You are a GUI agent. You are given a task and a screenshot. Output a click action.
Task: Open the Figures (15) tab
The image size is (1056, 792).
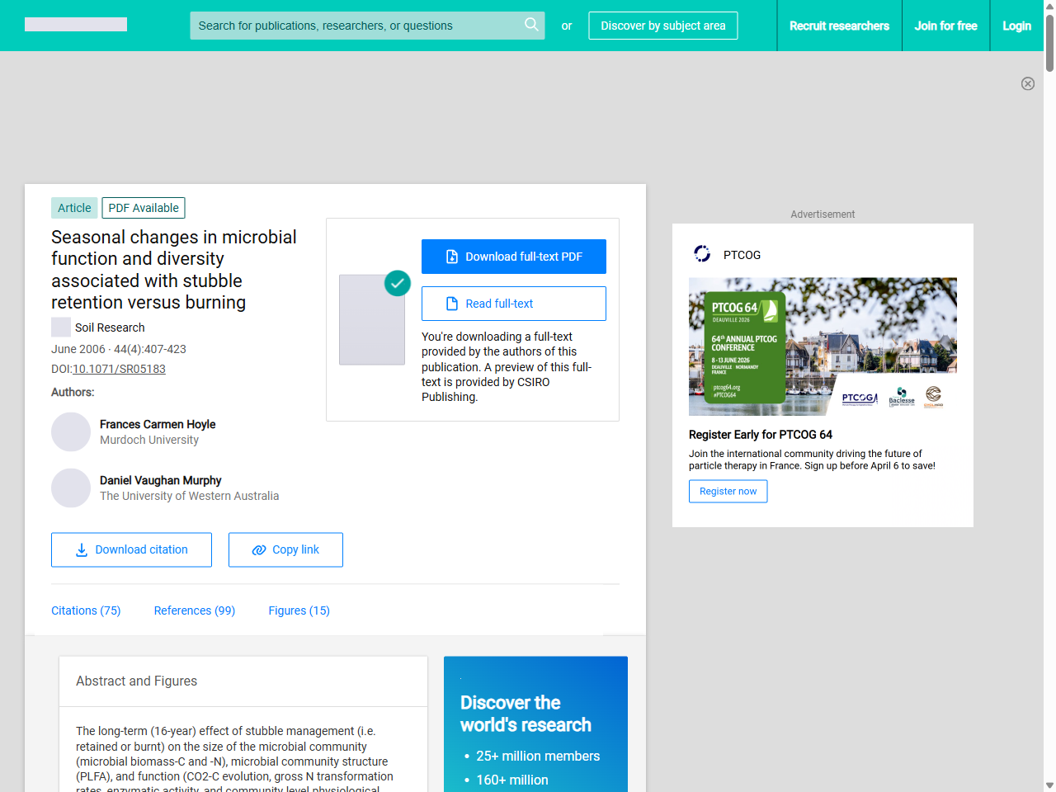[x=299, y=610]
